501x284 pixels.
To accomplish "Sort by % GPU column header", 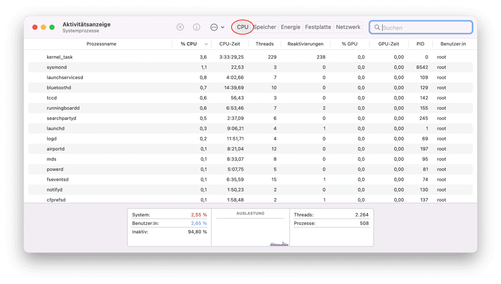I will tap(349, 44).
